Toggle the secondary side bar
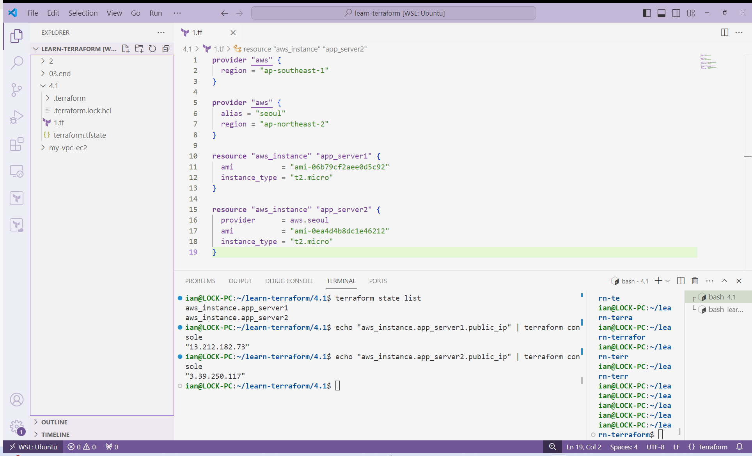752x456 pixels. click(x=676, y=13)
